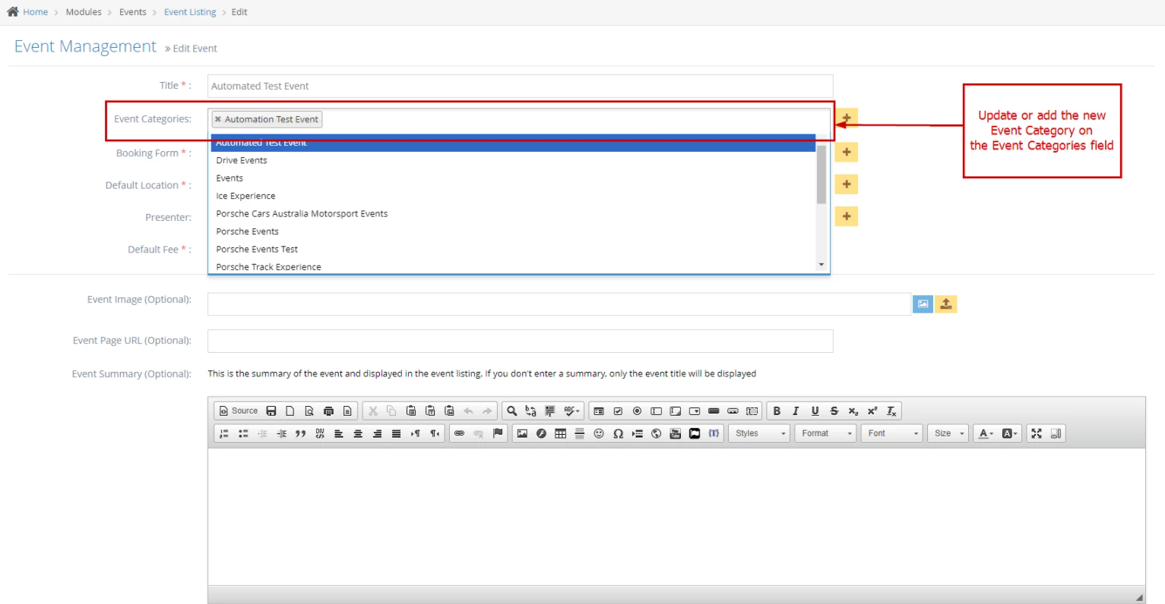Viewport: 1165px width, 604px height.
Task: Go to Event Listing breadcrumb link
Action: coord(190,12)
